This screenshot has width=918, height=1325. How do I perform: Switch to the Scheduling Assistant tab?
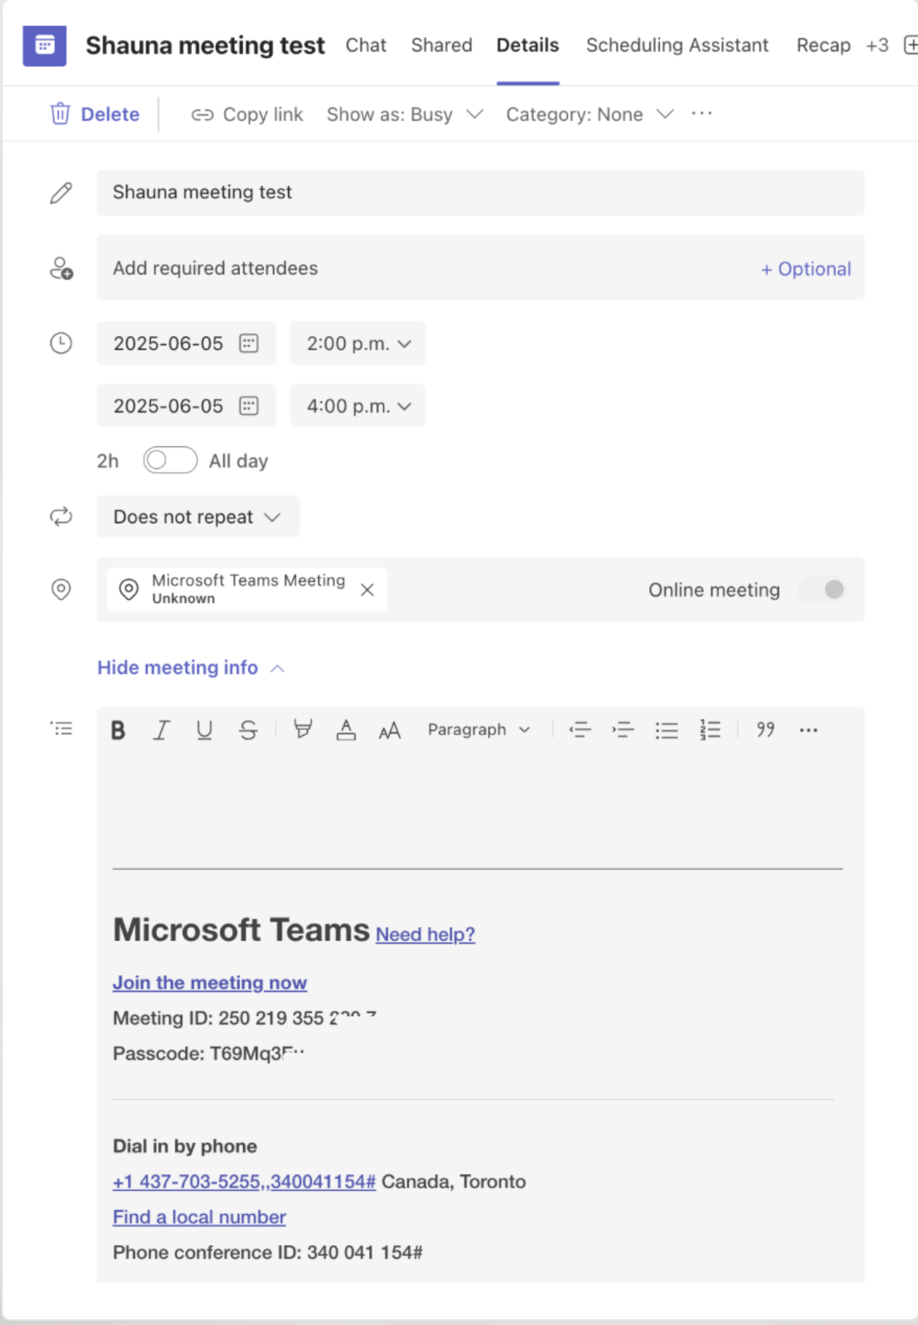pyautogui.click(x=677, y=45)
